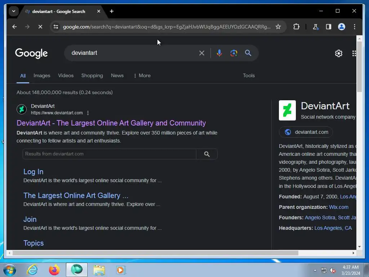Open muted volume speaker icon in tray
369x277 pixels.
[333, 271]
